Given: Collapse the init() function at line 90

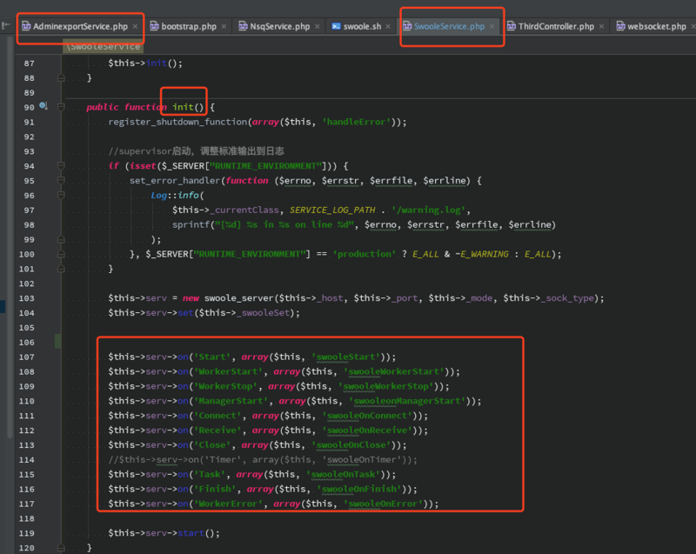Looking at the screenshot, I should point(61,107).
